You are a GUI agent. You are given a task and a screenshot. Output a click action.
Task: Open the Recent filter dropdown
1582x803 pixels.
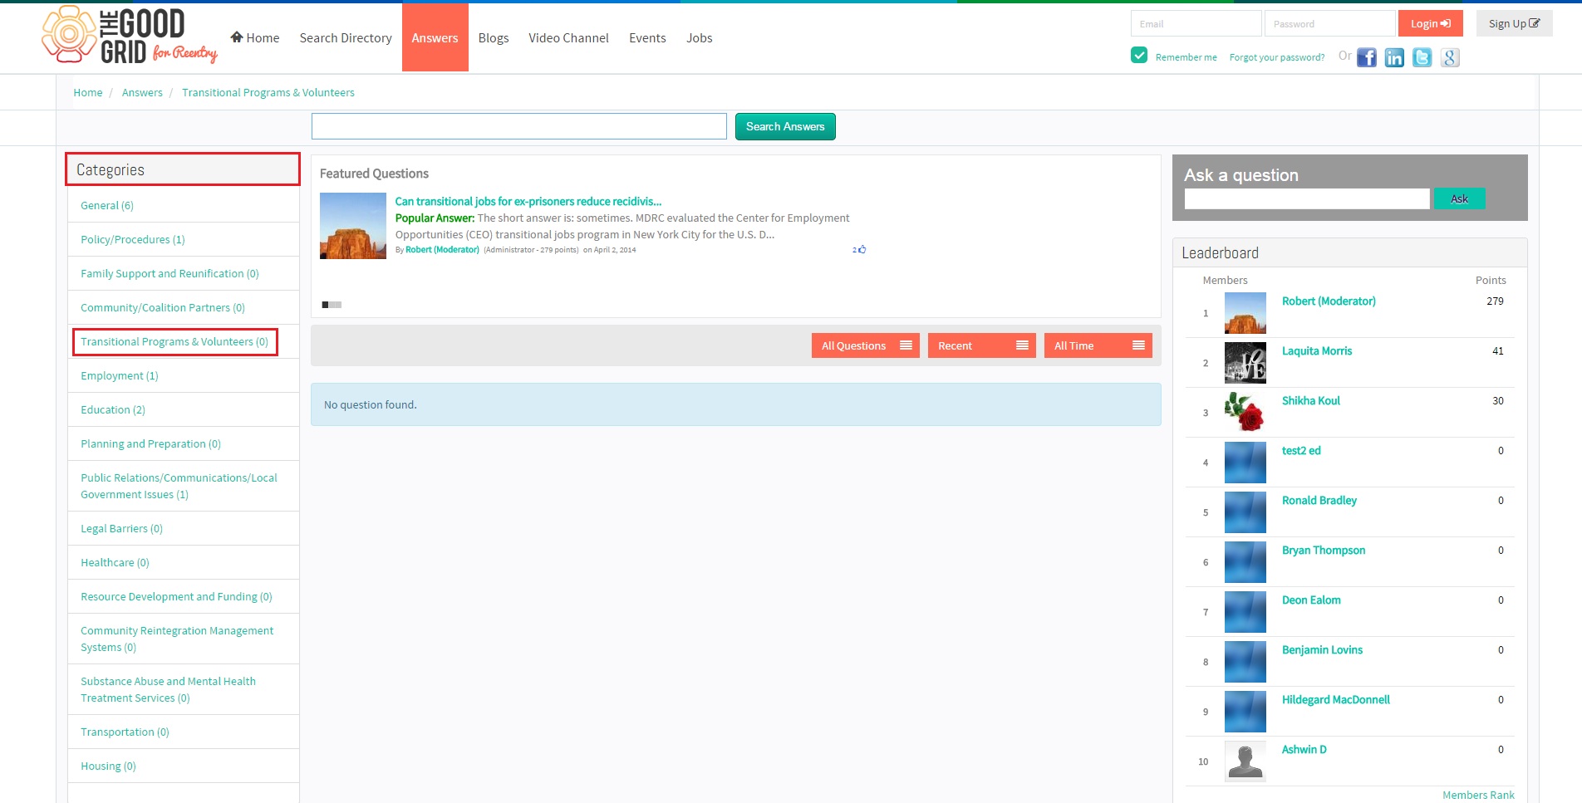coord(982,345)
